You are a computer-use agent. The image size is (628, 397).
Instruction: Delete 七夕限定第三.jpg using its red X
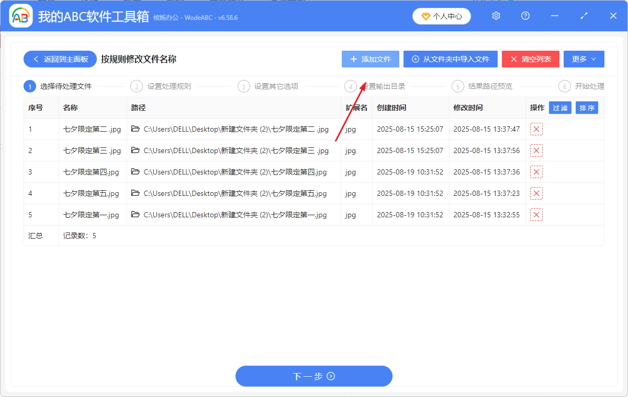coord(536,150)
